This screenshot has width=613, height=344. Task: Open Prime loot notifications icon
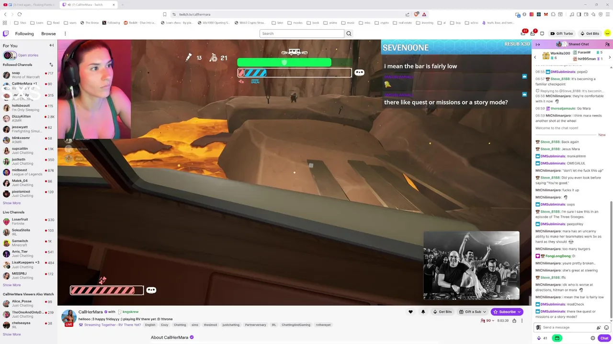(x=523, y=33)
